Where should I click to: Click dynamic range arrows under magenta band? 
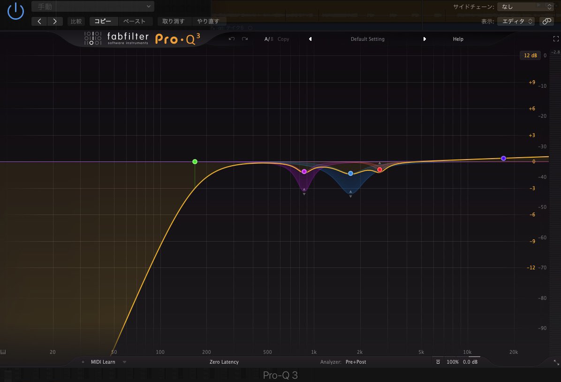click(x=304, y=191)
